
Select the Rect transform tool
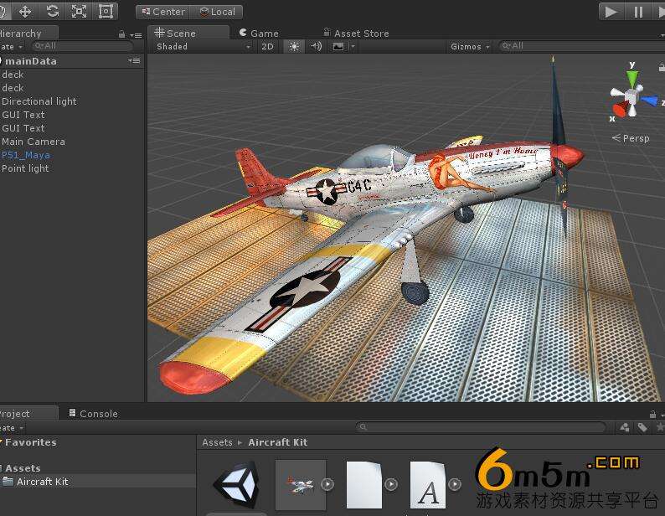pyautogui.click(x=106, y=12)
